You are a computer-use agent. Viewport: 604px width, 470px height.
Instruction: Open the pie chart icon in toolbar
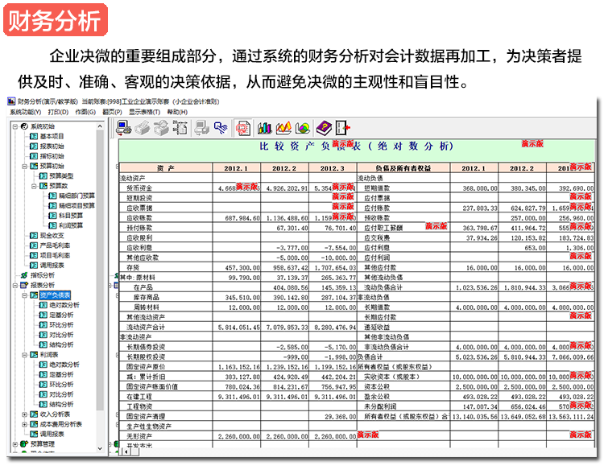point(303,127)
